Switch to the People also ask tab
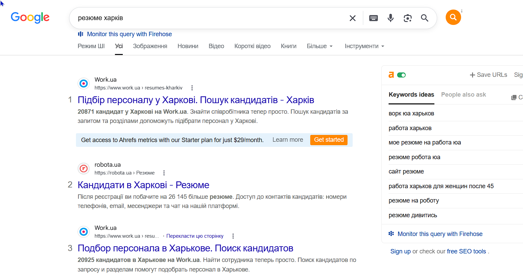The height and width of the screenshot is (277, 523). (x=463, y=95)
